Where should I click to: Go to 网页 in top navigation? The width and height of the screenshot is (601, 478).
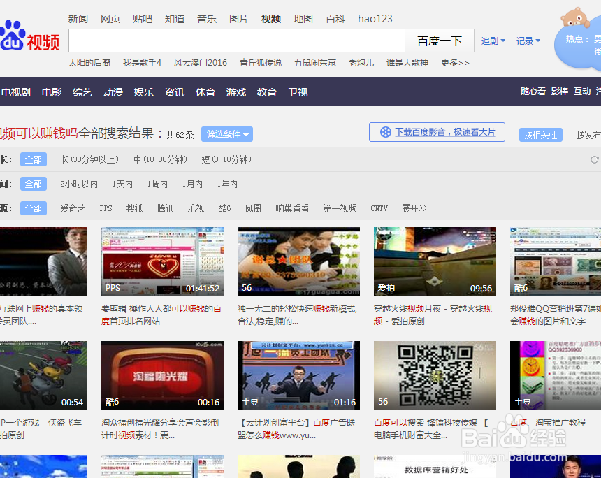[110, 19]
